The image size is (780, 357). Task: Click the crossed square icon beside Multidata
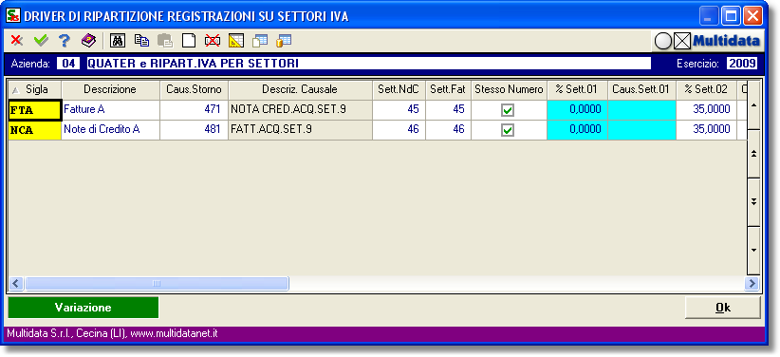tap(682, 42)
